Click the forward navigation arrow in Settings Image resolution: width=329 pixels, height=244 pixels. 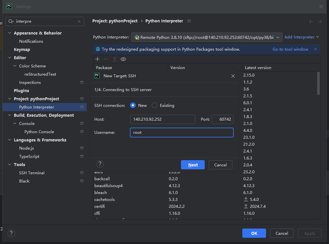pyautogui.click(x=319, y=22)
